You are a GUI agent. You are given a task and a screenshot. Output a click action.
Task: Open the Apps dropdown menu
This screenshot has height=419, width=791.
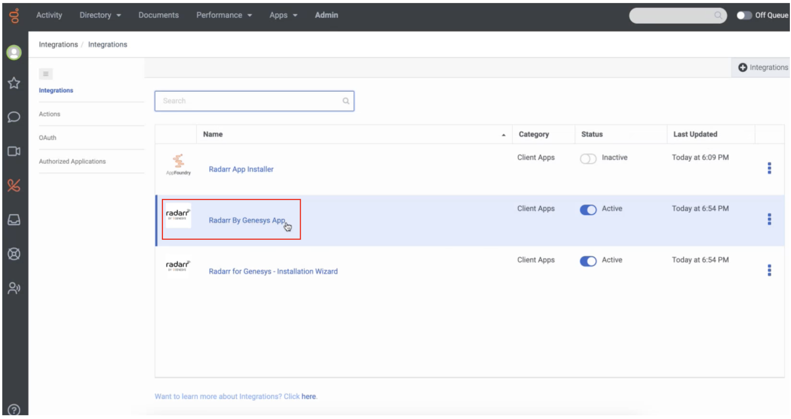point(283,15)
